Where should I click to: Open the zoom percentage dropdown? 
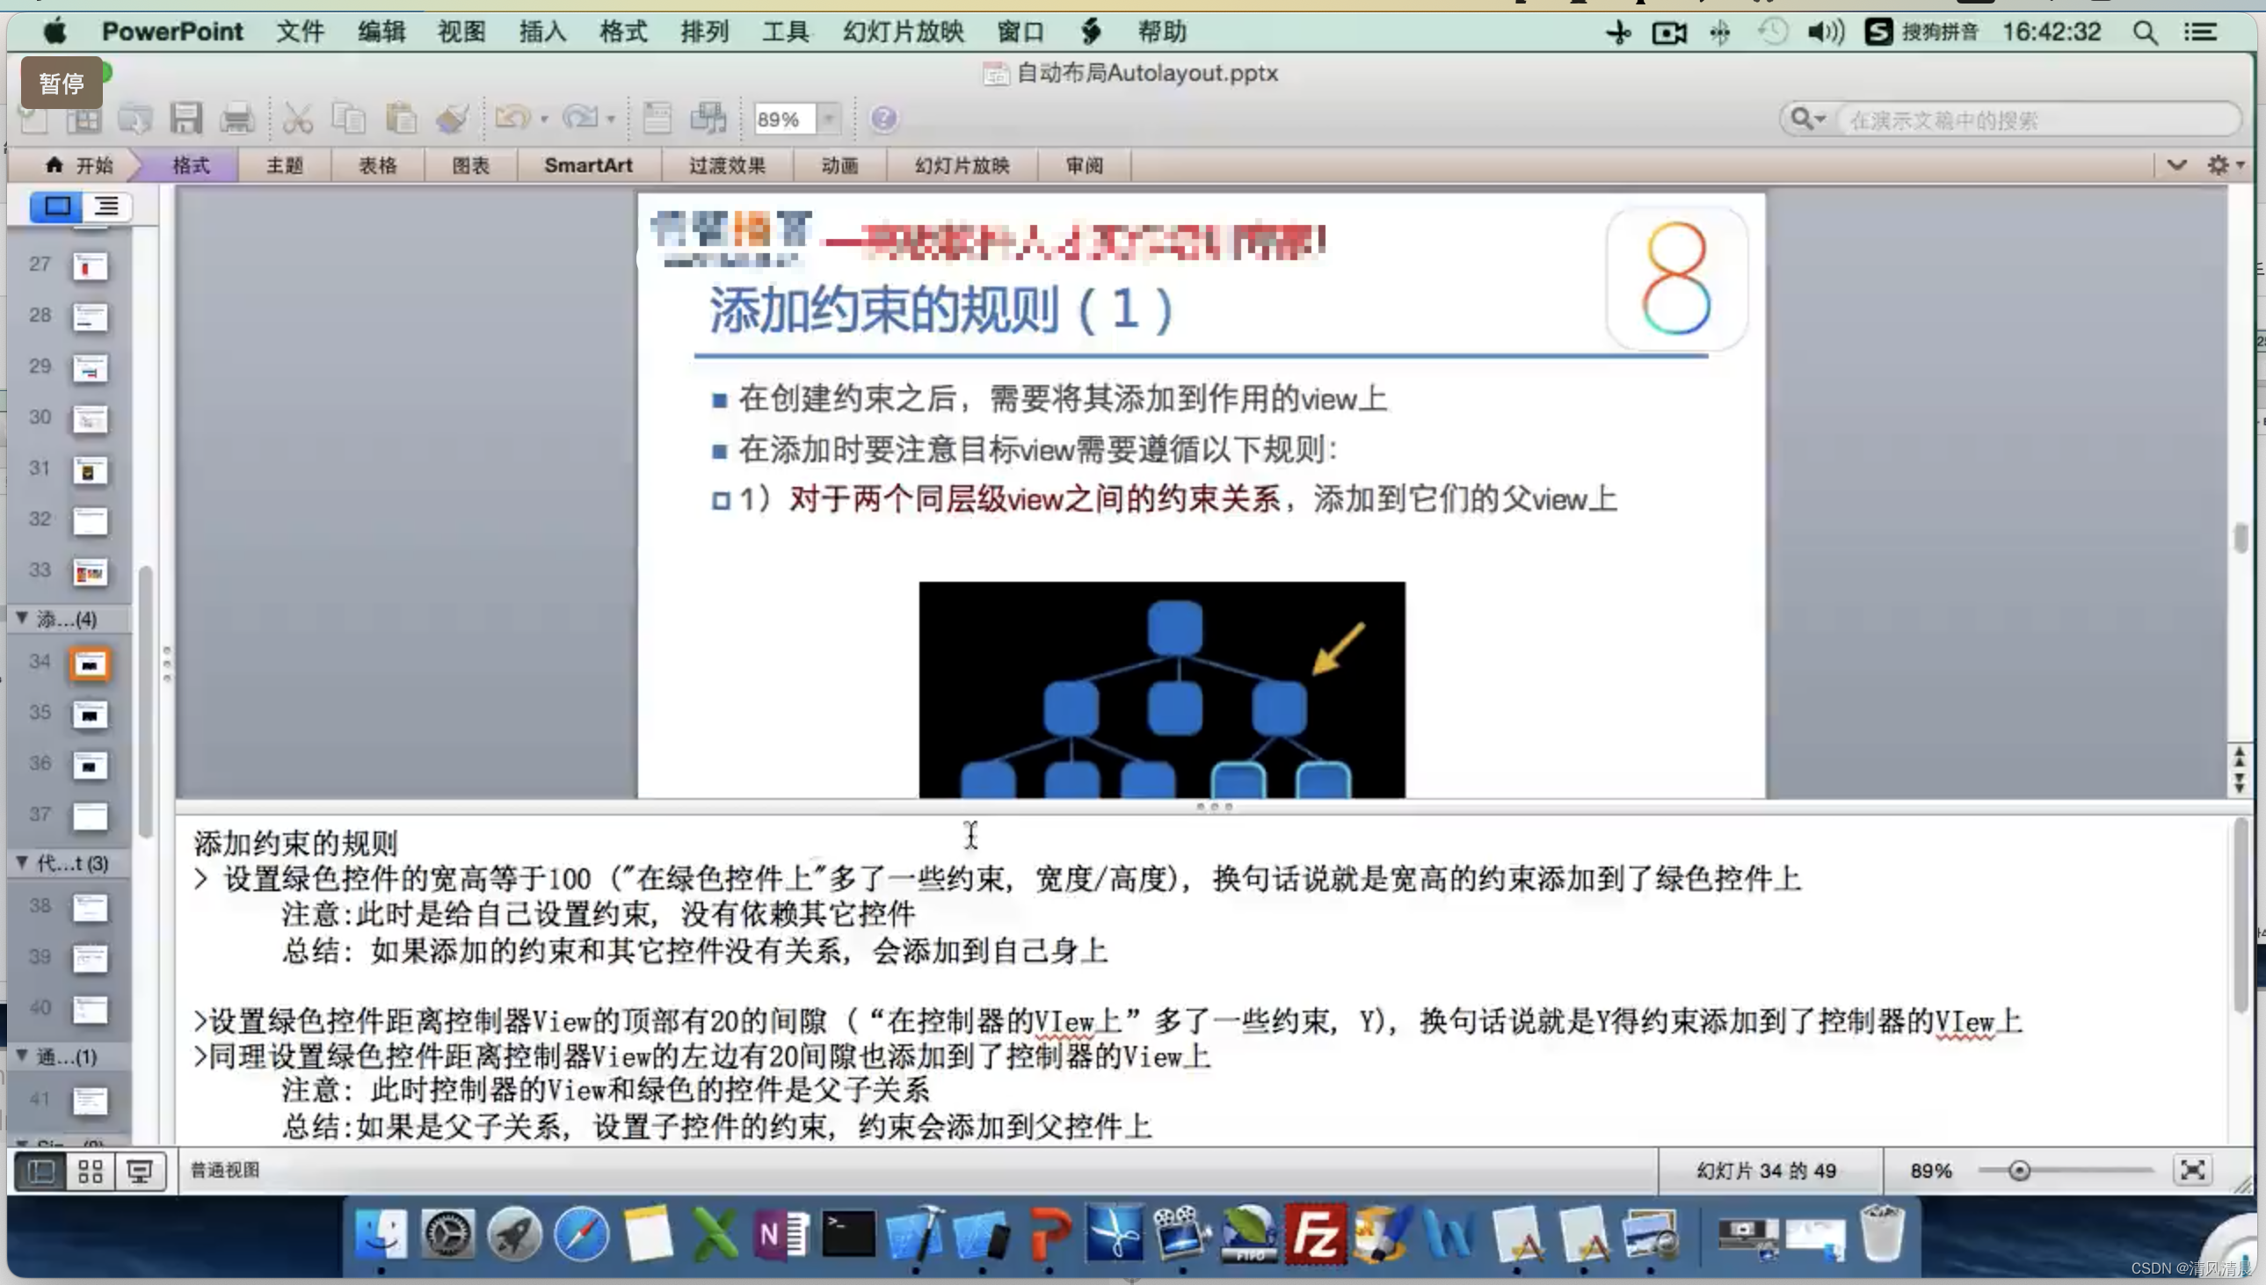pyautogui.click(x=828, y=119)
